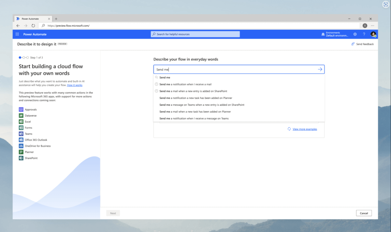The height and width of the screenshot is (232, 391).
Task: Select 'notification when I receive a mail' suggestion
Action: (x=239, y=84)
